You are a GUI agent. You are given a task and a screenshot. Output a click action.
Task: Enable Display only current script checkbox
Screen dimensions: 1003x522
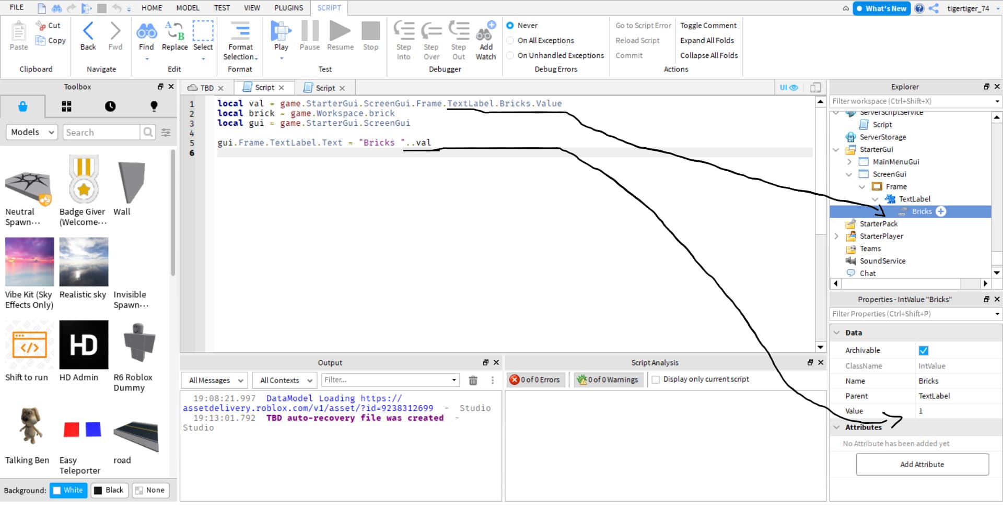[656, 379]
